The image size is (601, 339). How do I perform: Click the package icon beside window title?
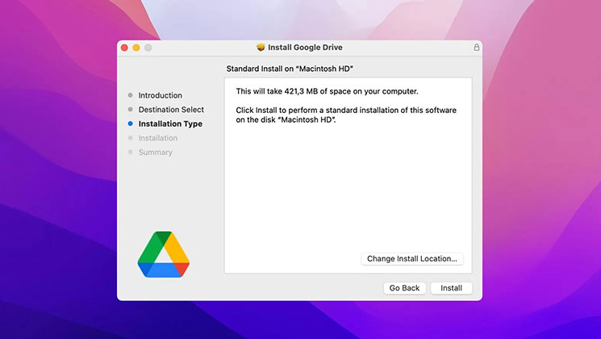pyautogui.click(x=261, y=47)
